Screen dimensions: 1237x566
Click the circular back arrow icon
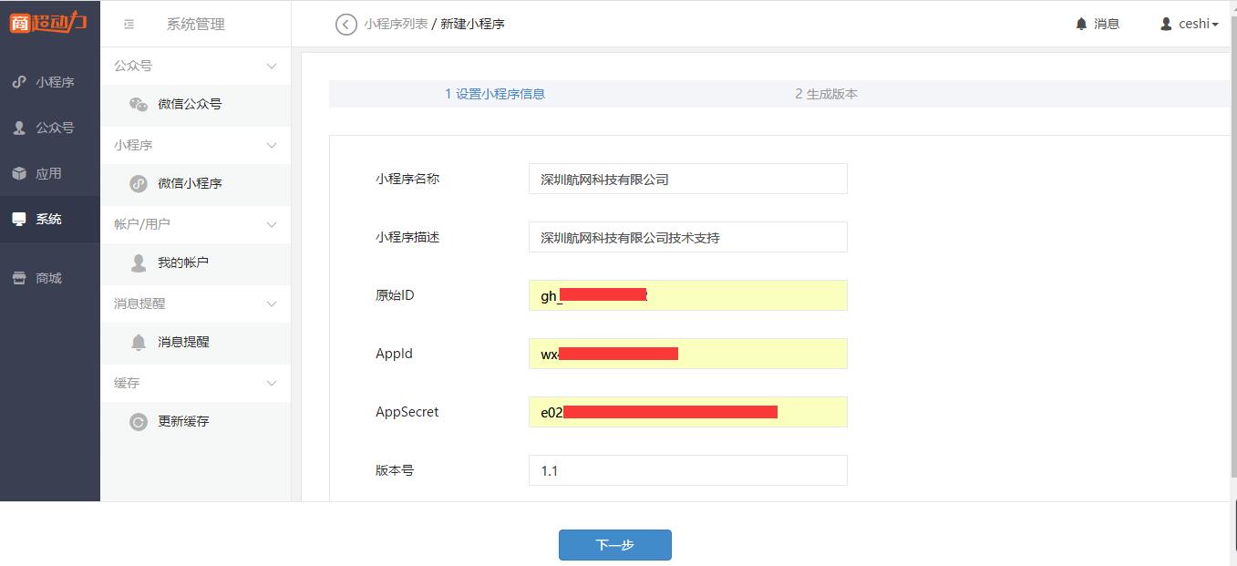(x=345, y=25)
